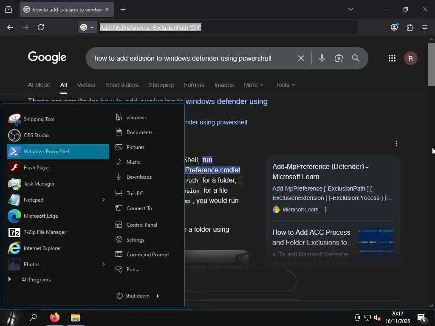Launch Internet Explorer from start menu

point(58,248)
